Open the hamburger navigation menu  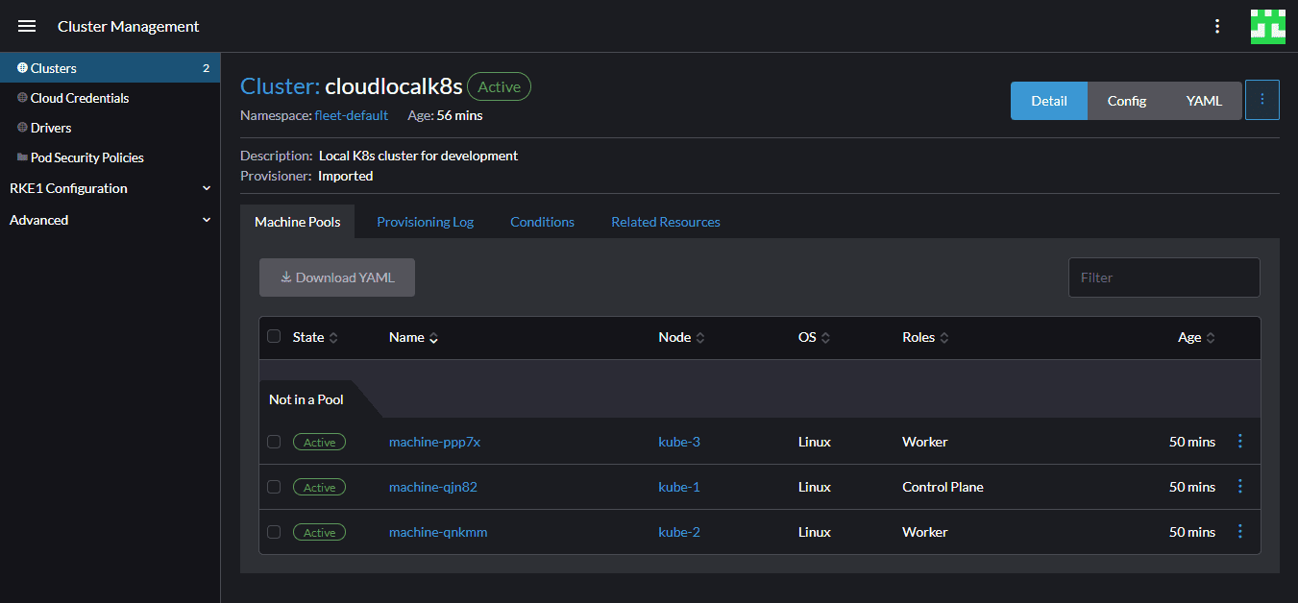click(x=27, y=26)
